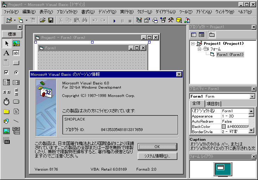The height and width of the screenshot is (180, 258).
Task: Select Form1 (Form1) in project tree
Action: coord(230,55)
